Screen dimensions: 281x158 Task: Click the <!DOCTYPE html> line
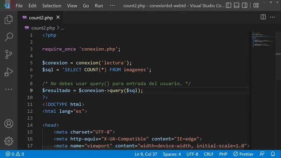(x=63, y=104)
